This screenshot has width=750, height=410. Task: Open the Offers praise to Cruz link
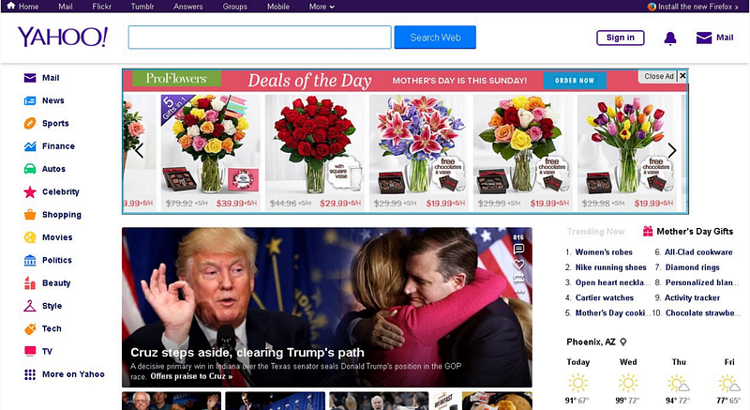click(191, 376)
